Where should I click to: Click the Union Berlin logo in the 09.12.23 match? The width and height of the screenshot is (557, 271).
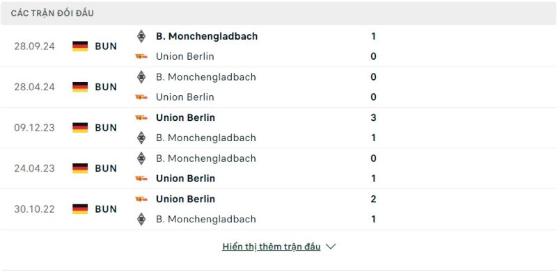pyautogui.click(x=141, y=117)
